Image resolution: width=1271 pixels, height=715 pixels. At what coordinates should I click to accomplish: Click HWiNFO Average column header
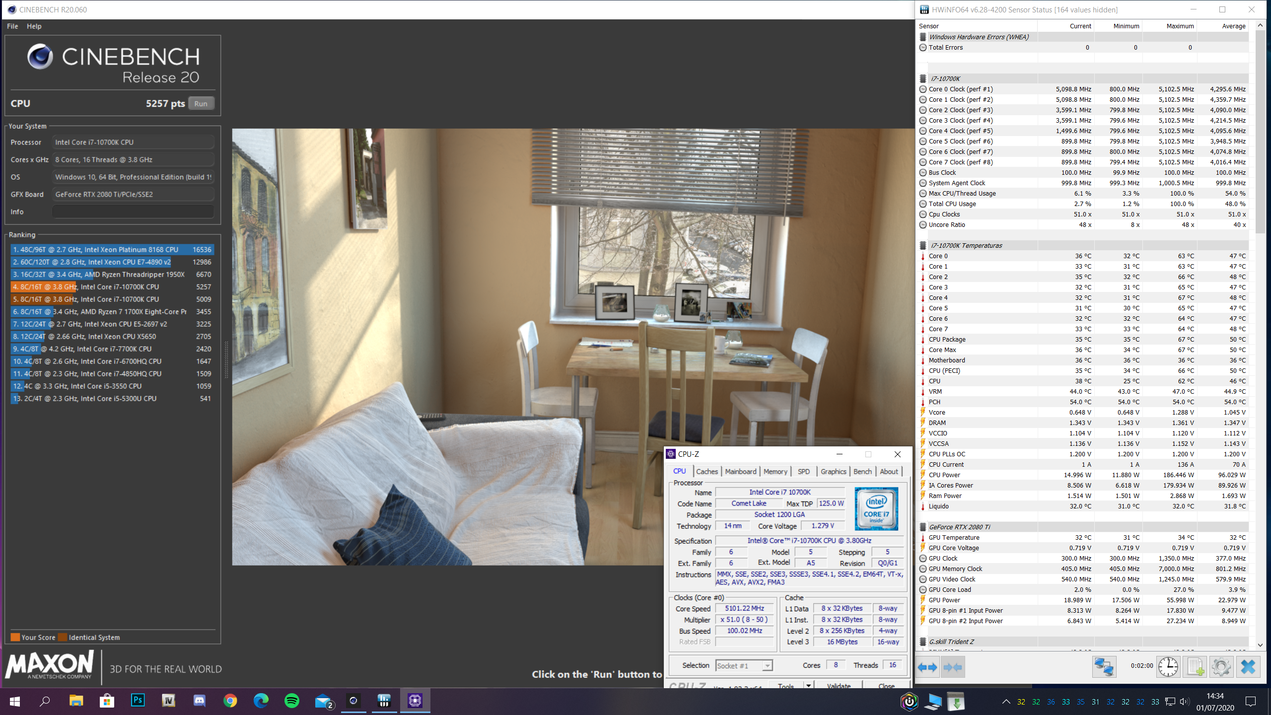(x=1222, y=26)
